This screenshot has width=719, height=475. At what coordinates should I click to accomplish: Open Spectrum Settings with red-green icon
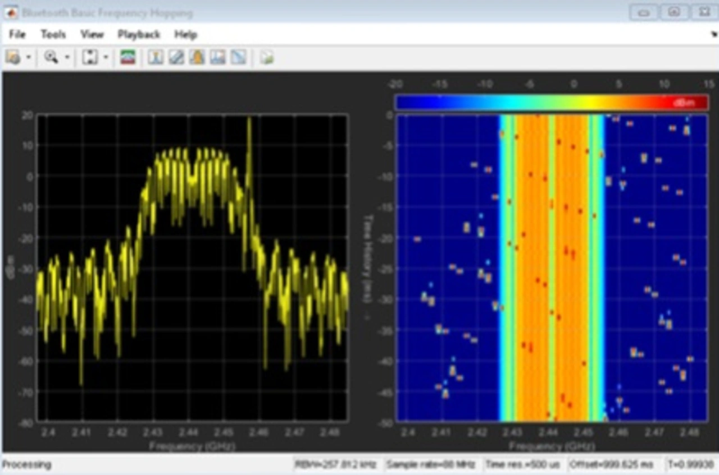[128, 57]
